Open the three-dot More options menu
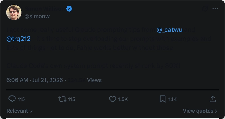 [215, 9]
